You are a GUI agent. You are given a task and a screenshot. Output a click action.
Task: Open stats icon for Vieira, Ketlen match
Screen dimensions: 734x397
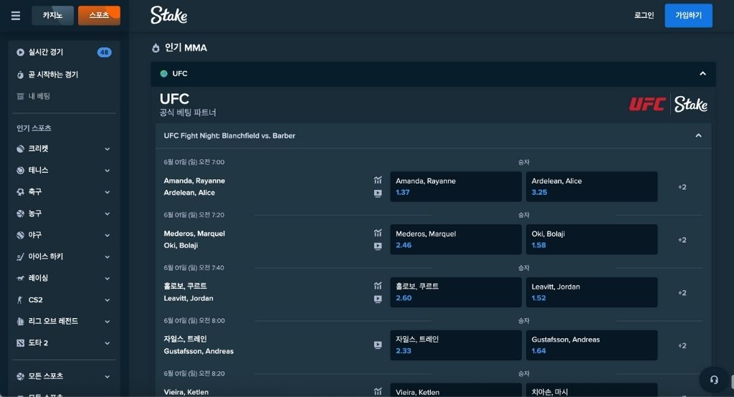tap(378, 391)
